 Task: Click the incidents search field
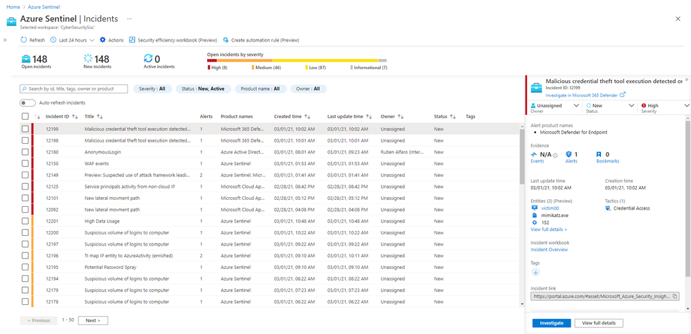pos(74,89)
